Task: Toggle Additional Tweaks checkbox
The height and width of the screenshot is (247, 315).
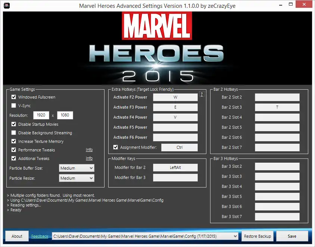Action: (14, 158)
